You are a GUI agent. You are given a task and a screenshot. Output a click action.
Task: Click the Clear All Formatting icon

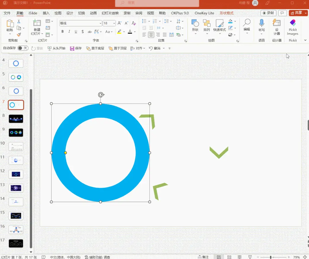pos(134,23)
